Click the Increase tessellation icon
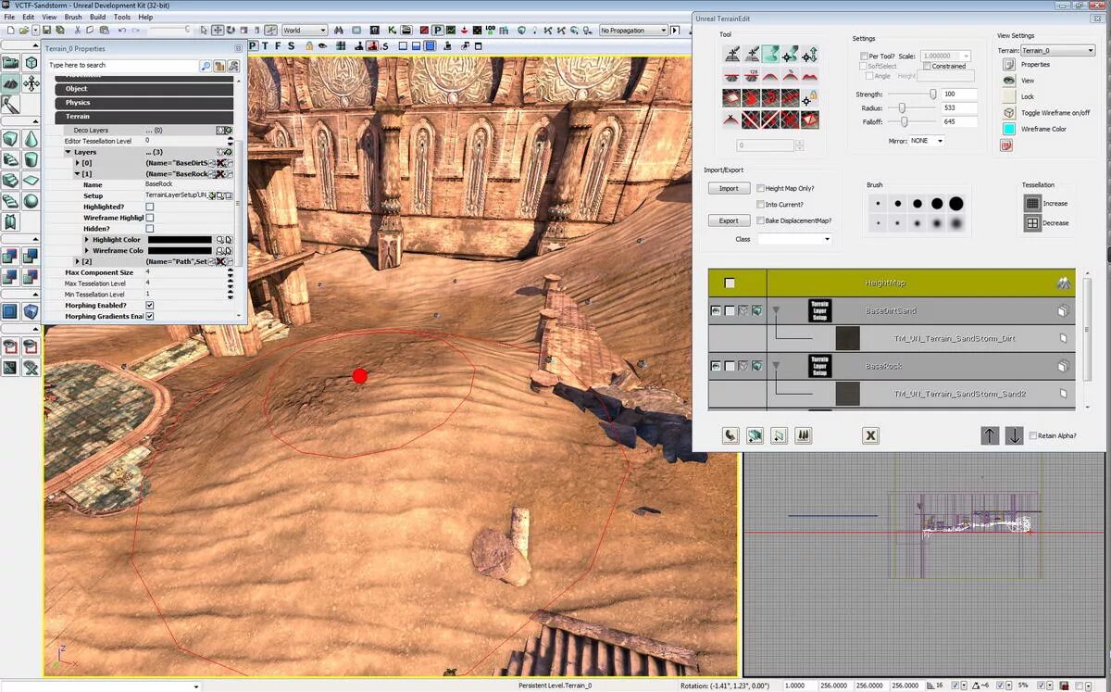The width and height of the screenshot is (1111, 692). (1032, 203)
